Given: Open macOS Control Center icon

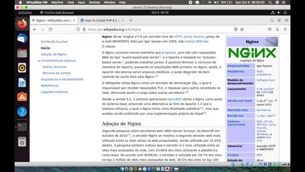Looking at the screenshot, I should [x=284, y=2].
